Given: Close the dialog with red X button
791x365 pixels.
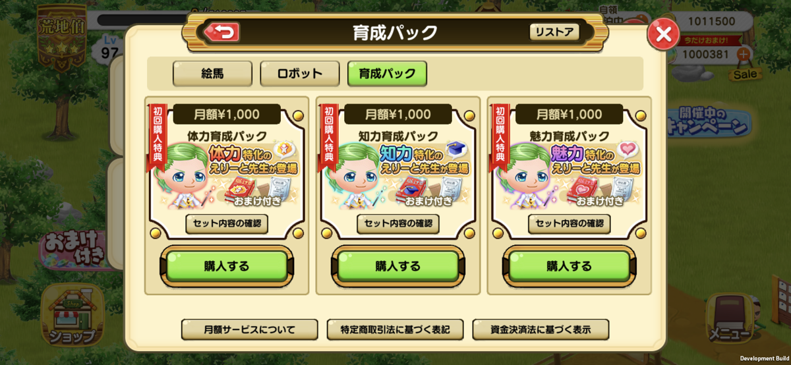Looking at the screenshot, I should click(663, 35).
